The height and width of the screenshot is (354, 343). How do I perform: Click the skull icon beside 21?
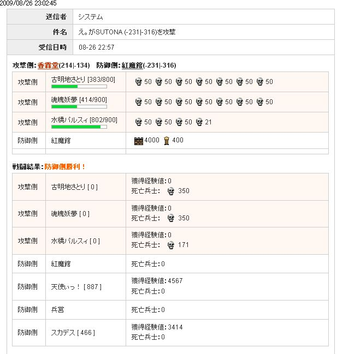coord(199,122)
